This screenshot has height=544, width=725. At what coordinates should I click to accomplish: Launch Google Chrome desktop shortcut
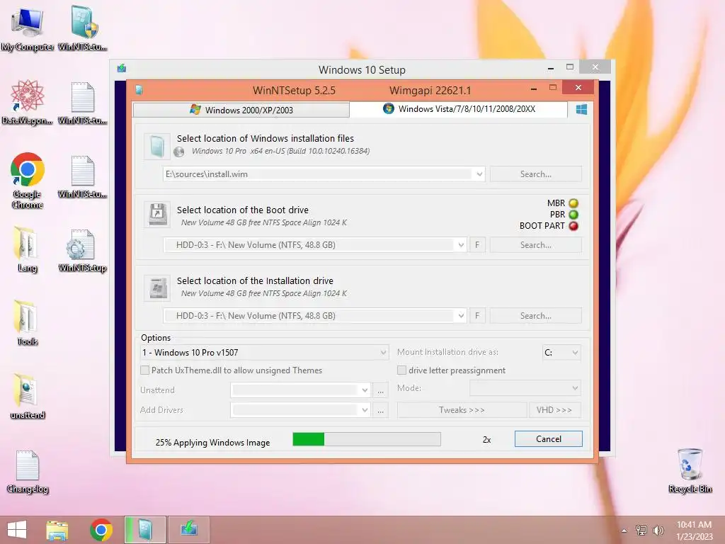pos(28,181)
